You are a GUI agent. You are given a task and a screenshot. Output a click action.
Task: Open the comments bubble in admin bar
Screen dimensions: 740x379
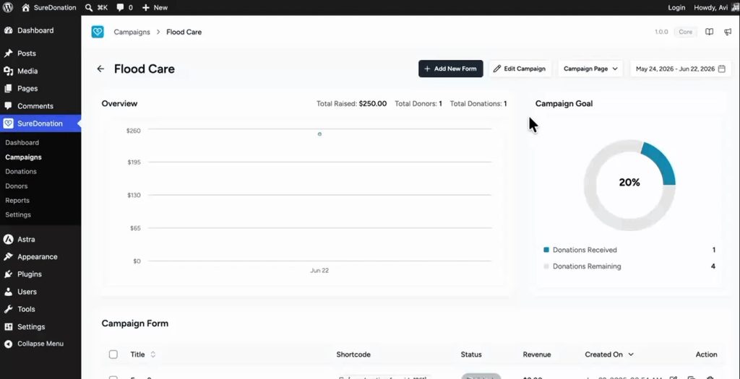pyautogui.click(x=121, y=7)
